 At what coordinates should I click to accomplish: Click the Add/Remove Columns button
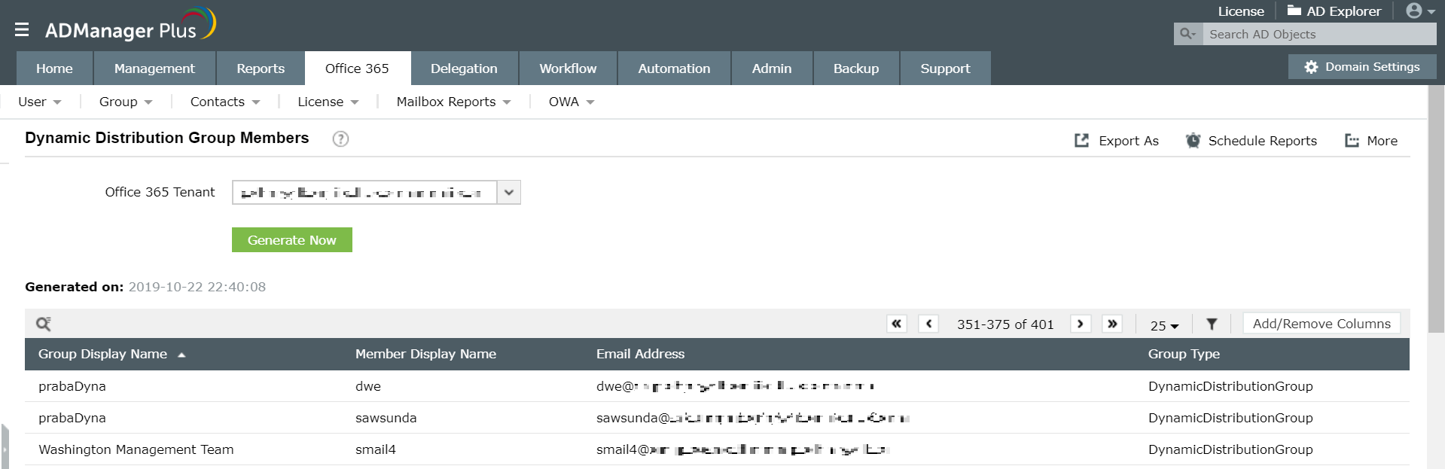click(x=1322, y=324)
